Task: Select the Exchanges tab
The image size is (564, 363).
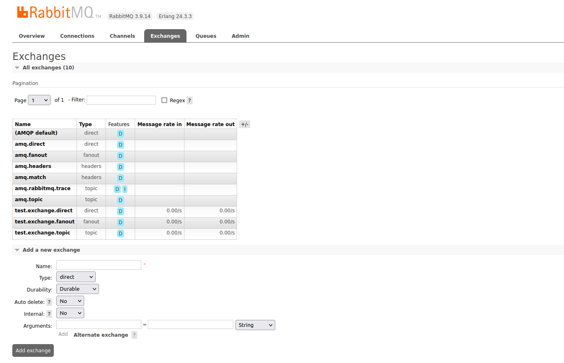Action: coord(165,36)
